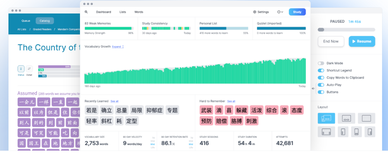Go to Graded Readers breadcrumb

[x=42, y=29]
